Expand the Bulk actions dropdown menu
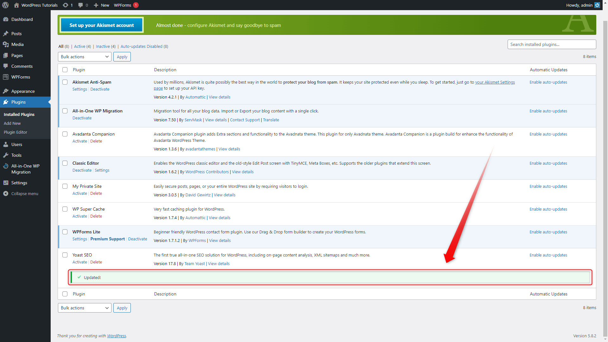 pos(84,56)
